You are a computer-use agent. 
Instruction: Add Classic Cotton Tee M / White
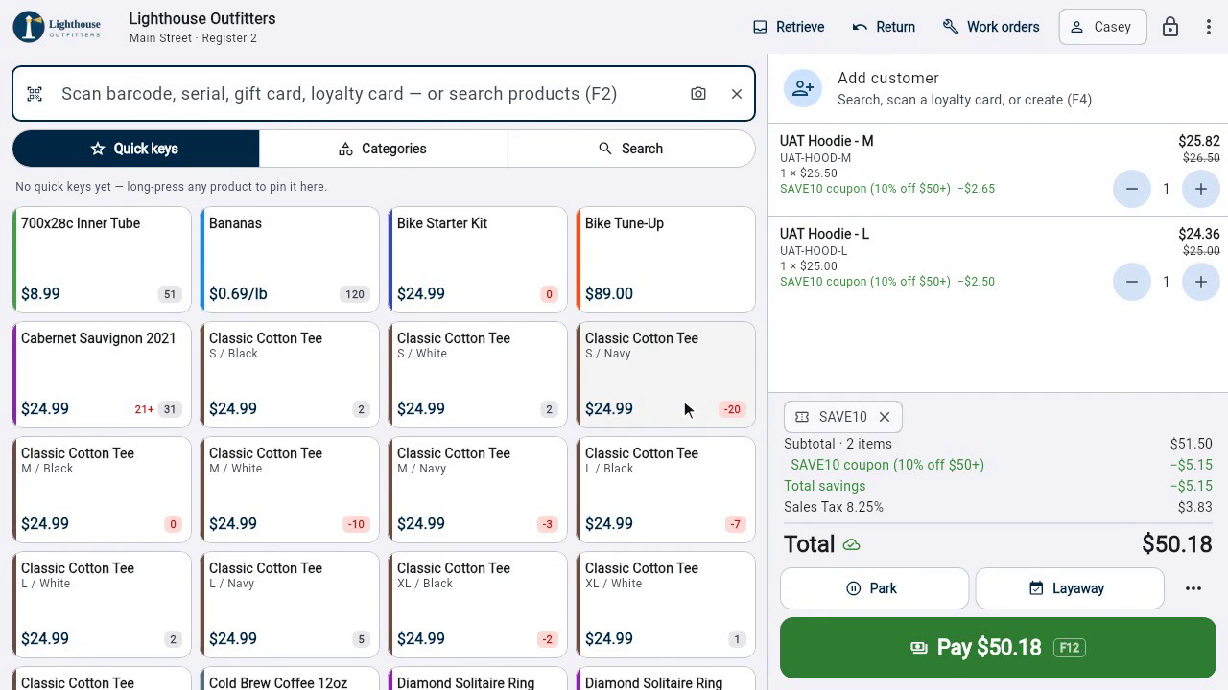click(290, 490)
